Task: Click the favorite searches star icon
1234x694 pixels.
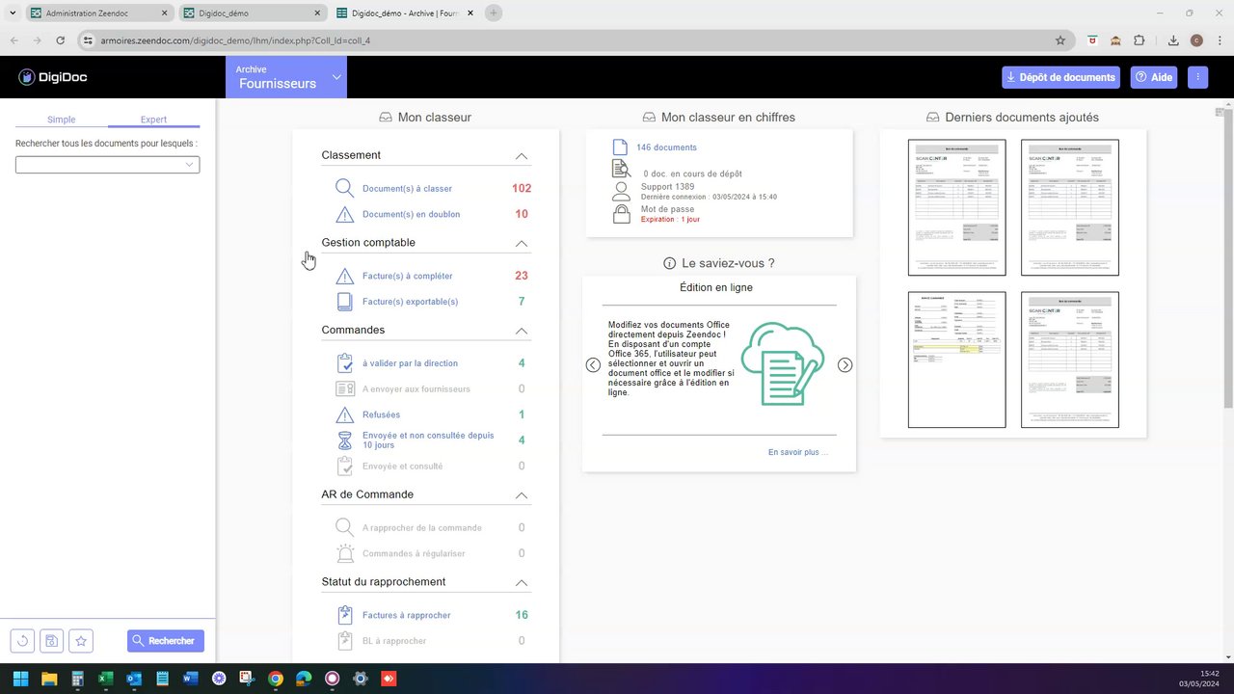Action: [x=82, y=641]
